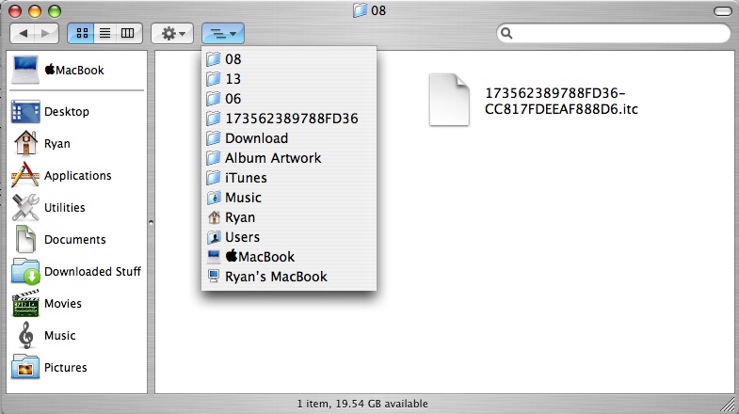Click the sidebar divider handle dot
This screenshot has height=414, width=739.
point(151,222)
